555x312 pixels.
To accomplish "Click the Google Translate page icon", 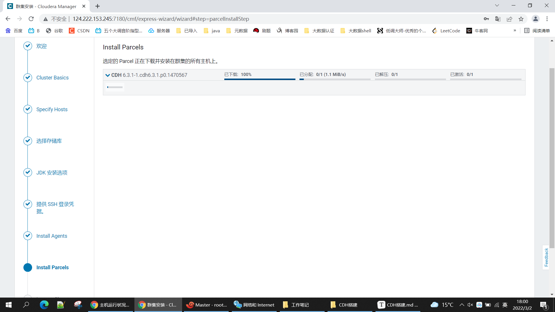I will click(x=498, y=19).
